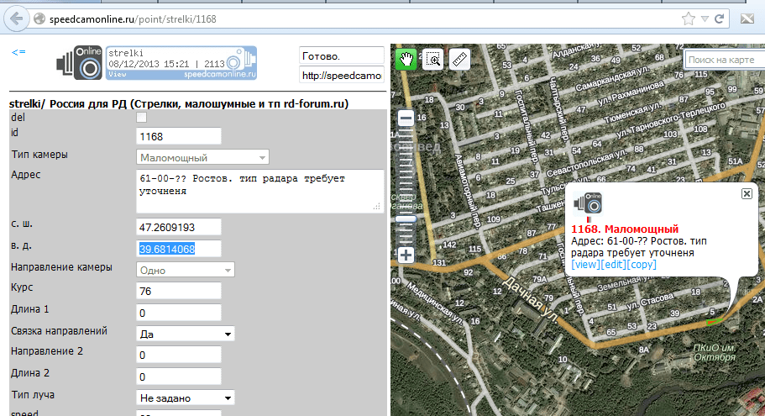The image size is (765, 416).
Task: Select the ruler distance measuring tool
Action: [459, 59]
